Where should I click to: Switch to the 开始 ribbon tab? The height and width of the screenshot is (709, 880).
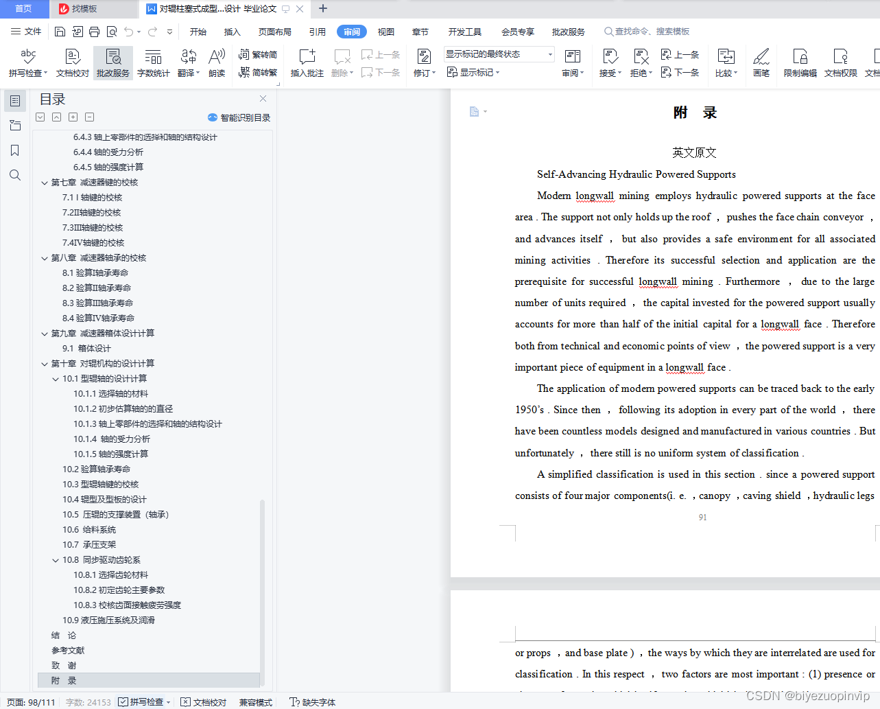click(198, 32)
